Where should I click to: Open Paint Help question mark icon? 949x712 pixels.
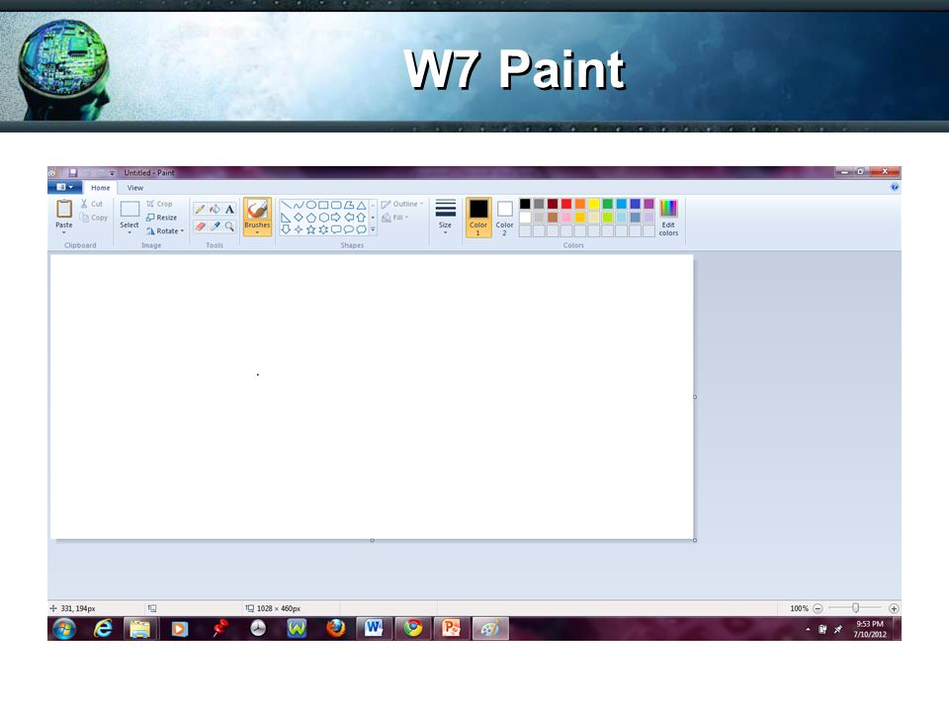[895, 187]
